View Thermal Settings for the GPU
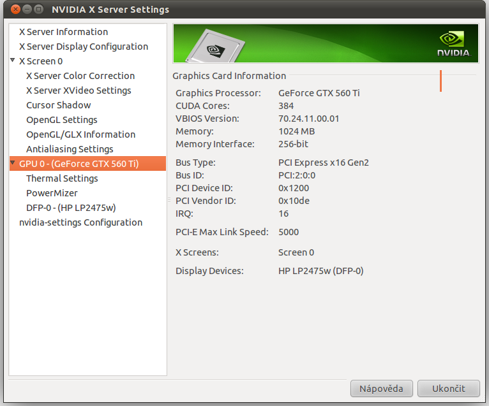The image size is (489, 406). pos(62,178)
